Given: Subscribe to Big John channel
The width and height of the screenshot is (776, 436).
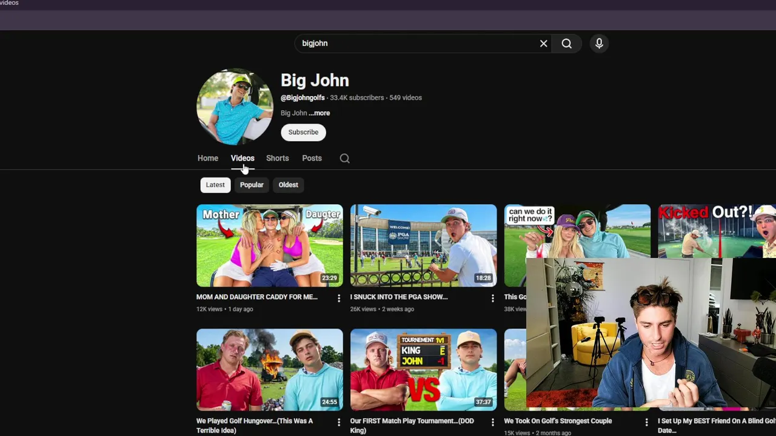Looking at the screenshot, I should tap(303, 132).
